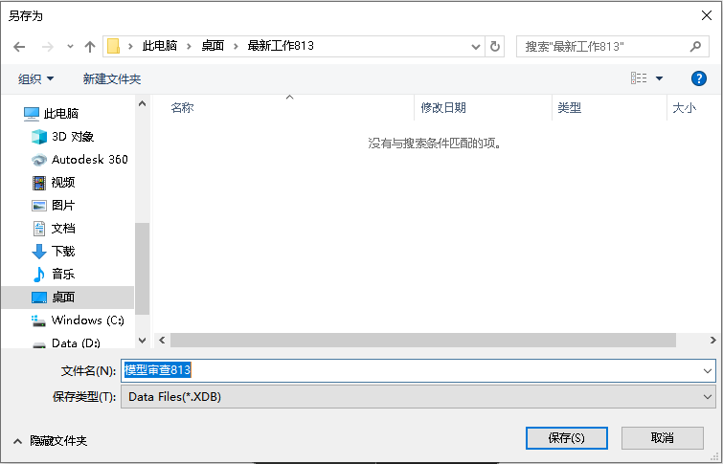Open address bar history dropdown
Viewport: 723px width, 464px height.
476,47
